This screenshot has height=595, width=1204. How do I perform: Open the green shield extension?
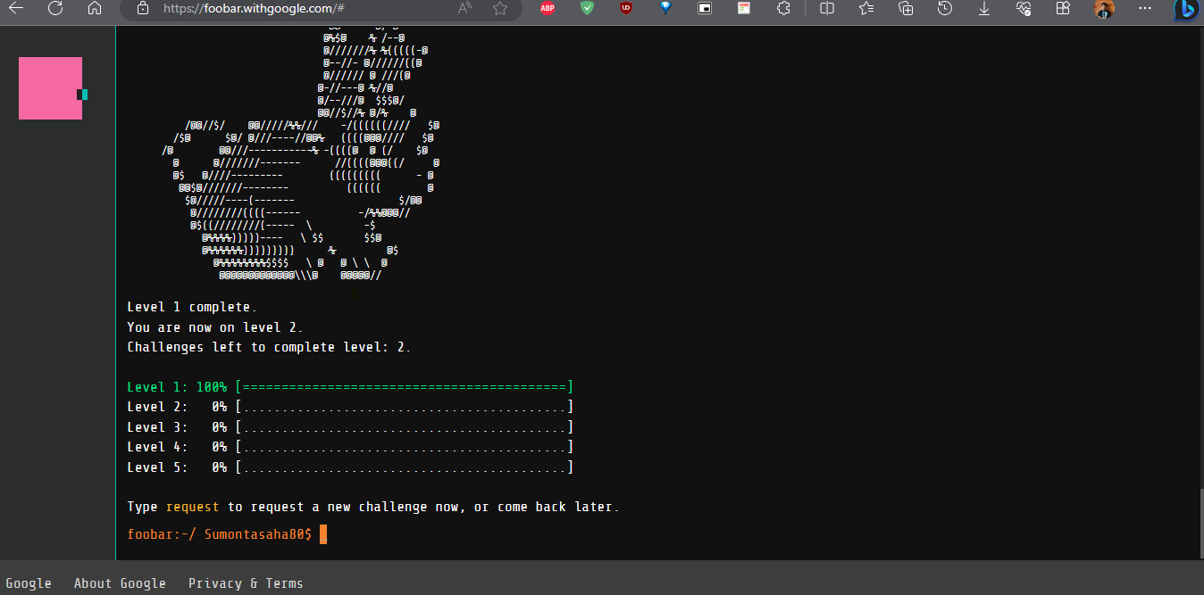(587, 8)
